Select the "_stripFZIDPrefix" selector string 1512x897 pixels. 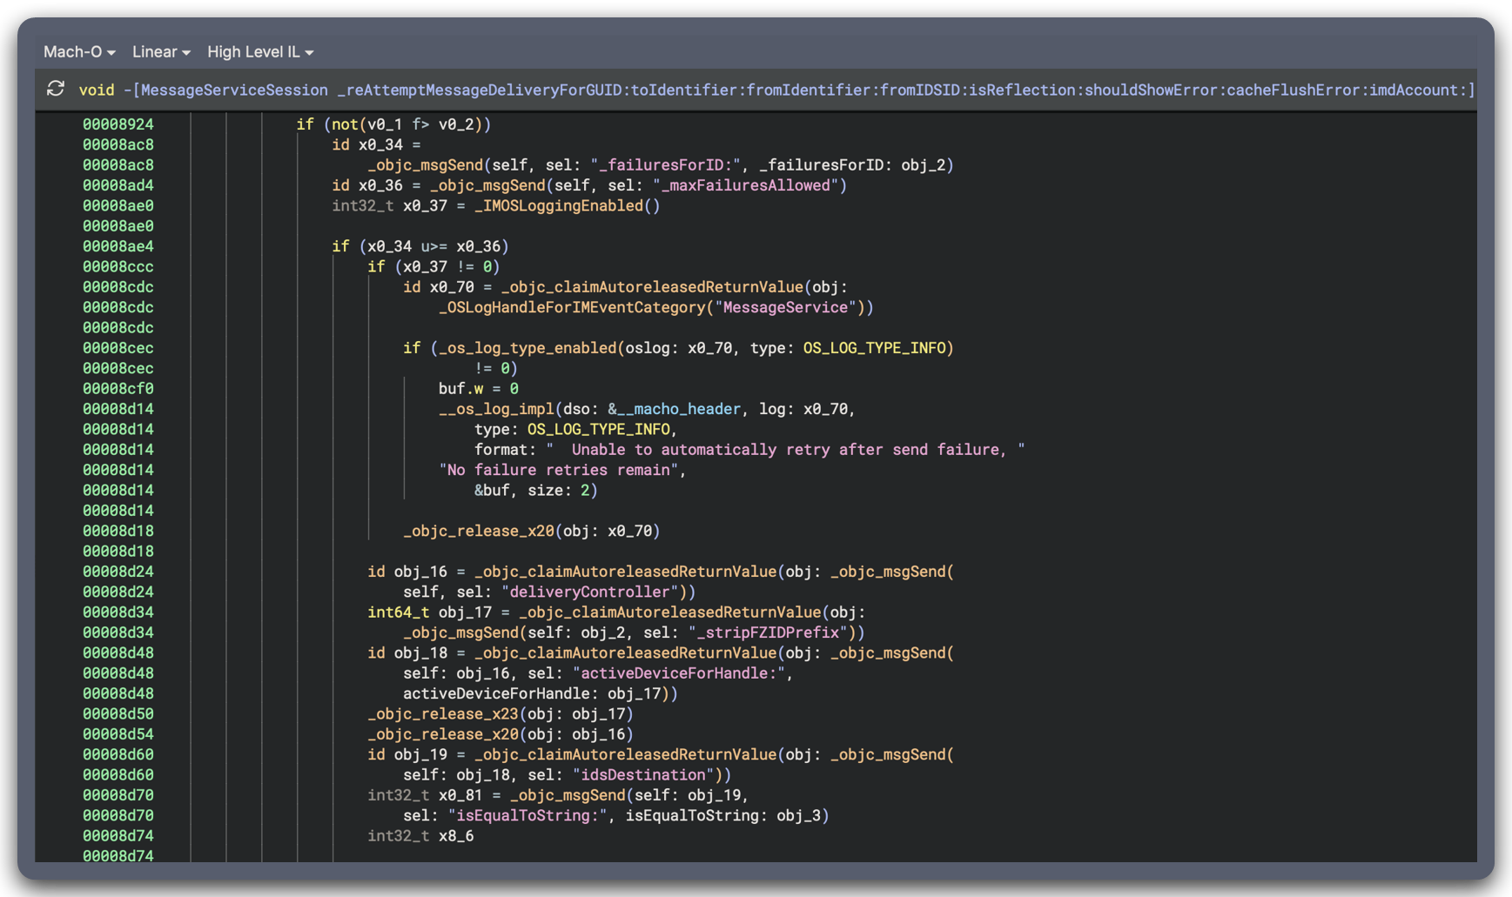click(x=768, y=633)
